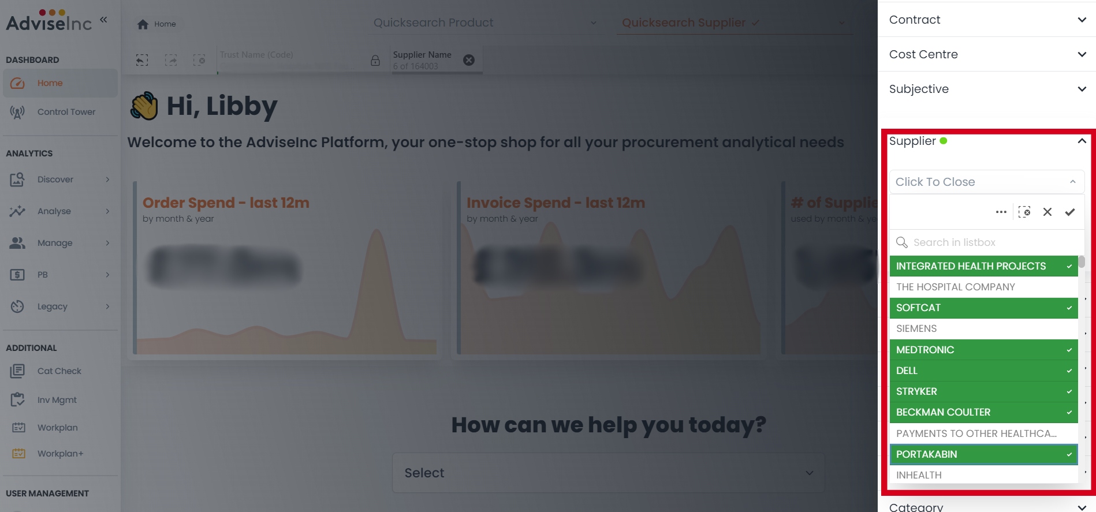Select THE HOSPITAL COMPANY supplier
The height and width of the screenshot is (512, 1096).
(x=983, y=287)
